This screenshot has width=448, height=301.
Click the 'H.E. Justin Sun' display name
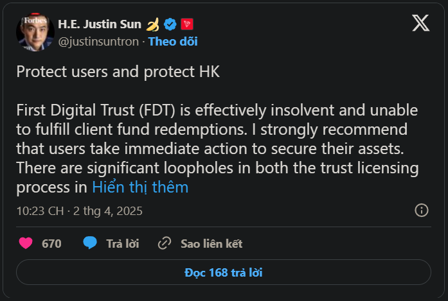[100, 24]
